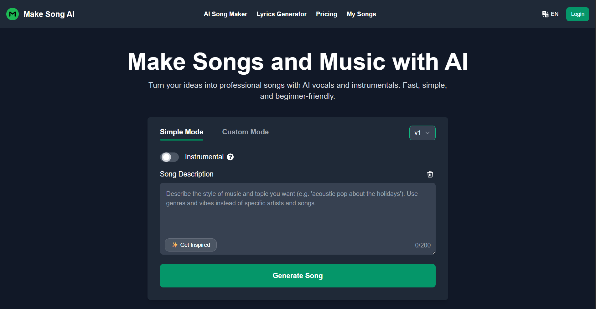
Task: Switch to the Custom Mode tab
Action: click(x=245, y=132)
